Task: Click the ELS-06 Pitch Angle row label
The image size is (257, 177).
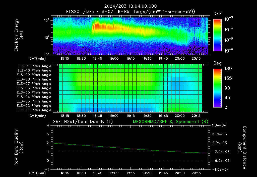Action: pyautogui.click(x=34, y=88)
